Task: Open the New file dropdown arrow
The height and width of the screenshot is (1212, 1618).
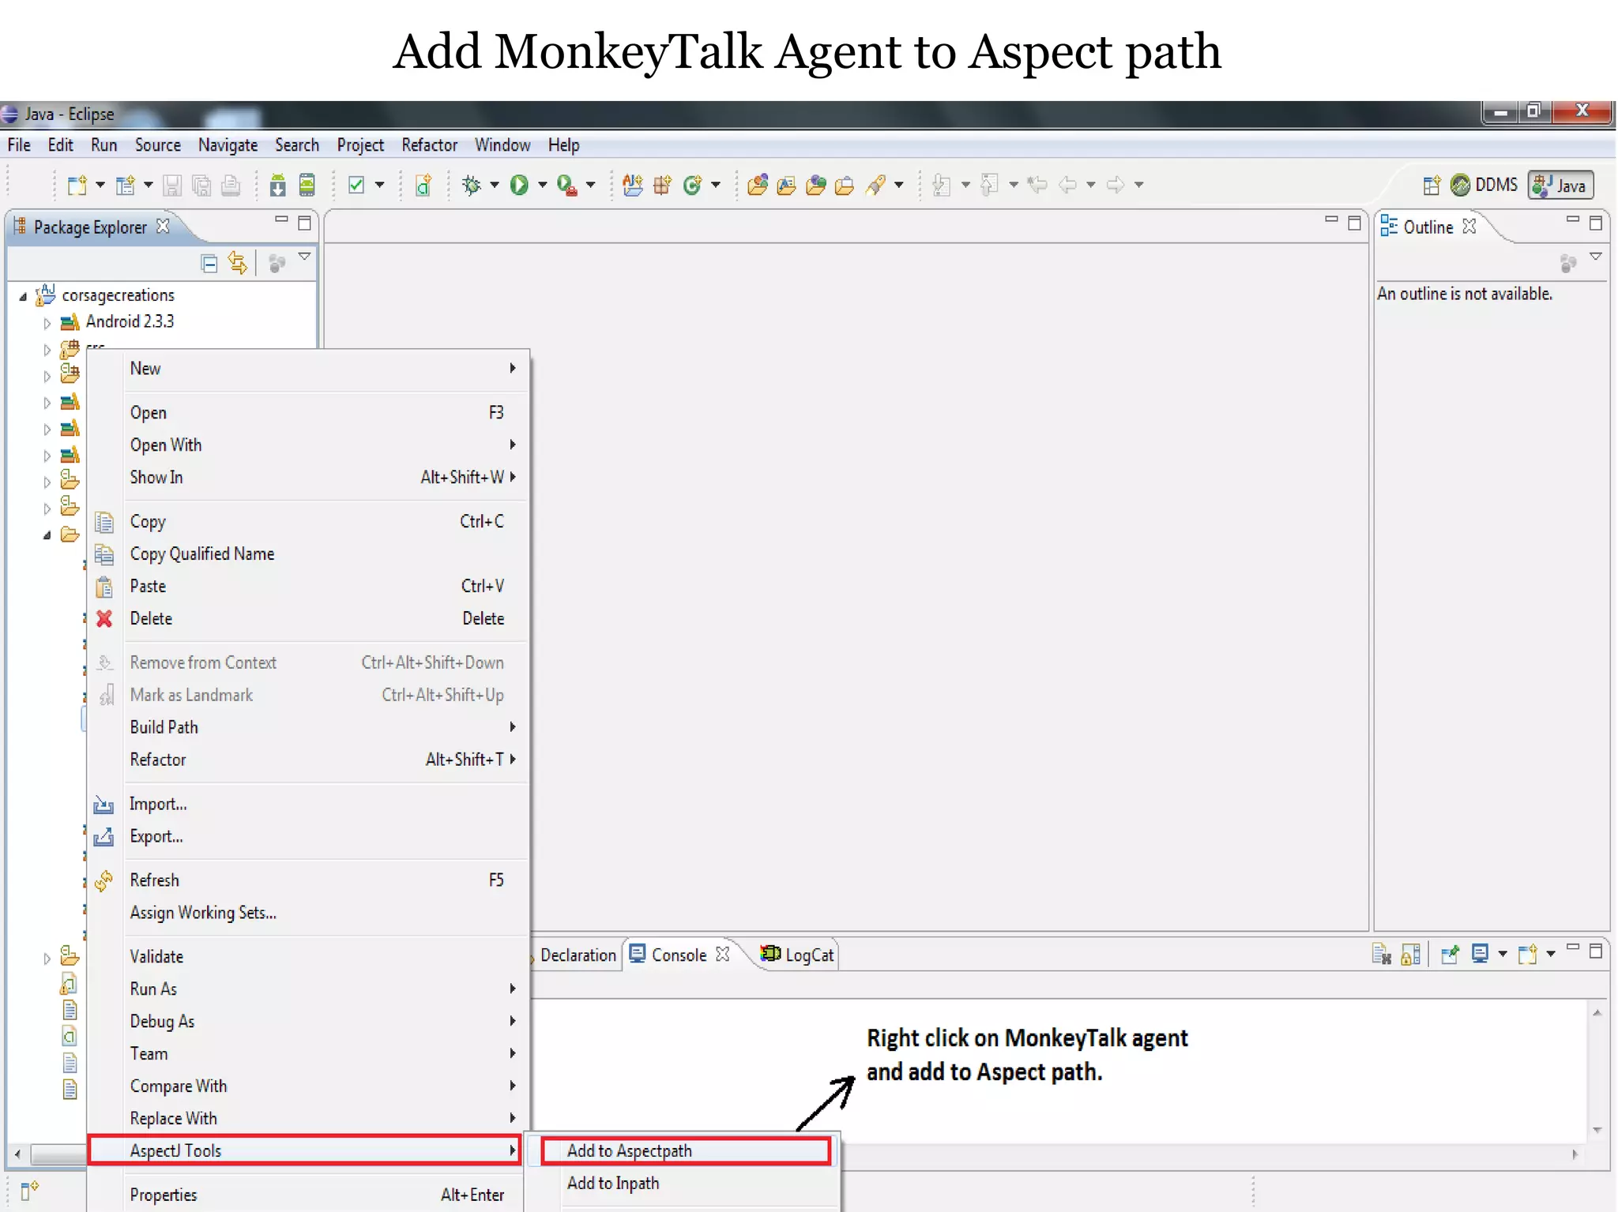Action: click(x=100, y=186)
